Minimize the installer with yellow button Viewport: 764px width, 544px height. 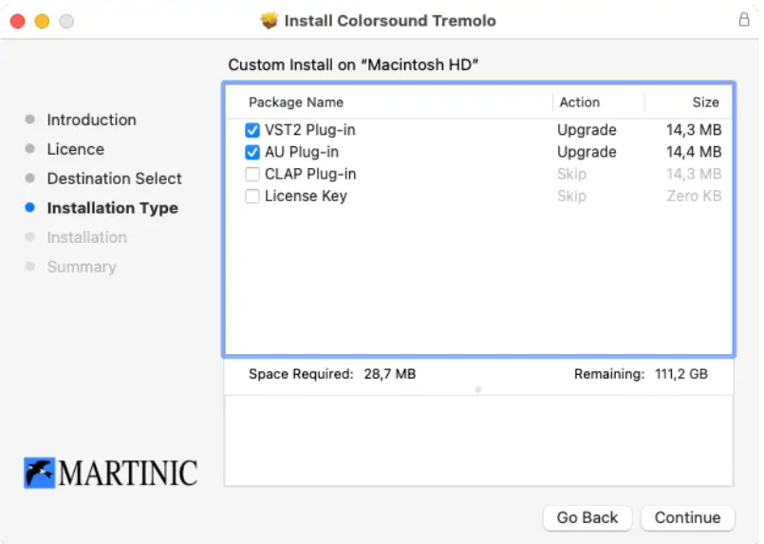point(42,21)
